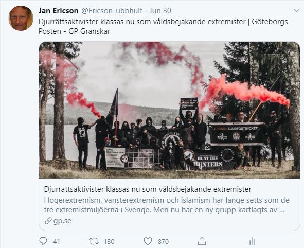Image resolution: width=304 pixels, height=248 pixels.
Task: Open the protest photo with red smoke
Action: coord(169,110)
